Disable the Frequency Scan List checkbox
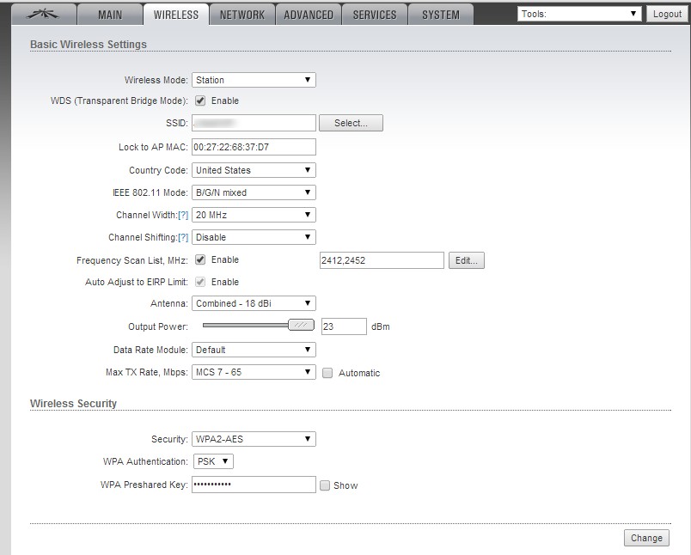 200,259
